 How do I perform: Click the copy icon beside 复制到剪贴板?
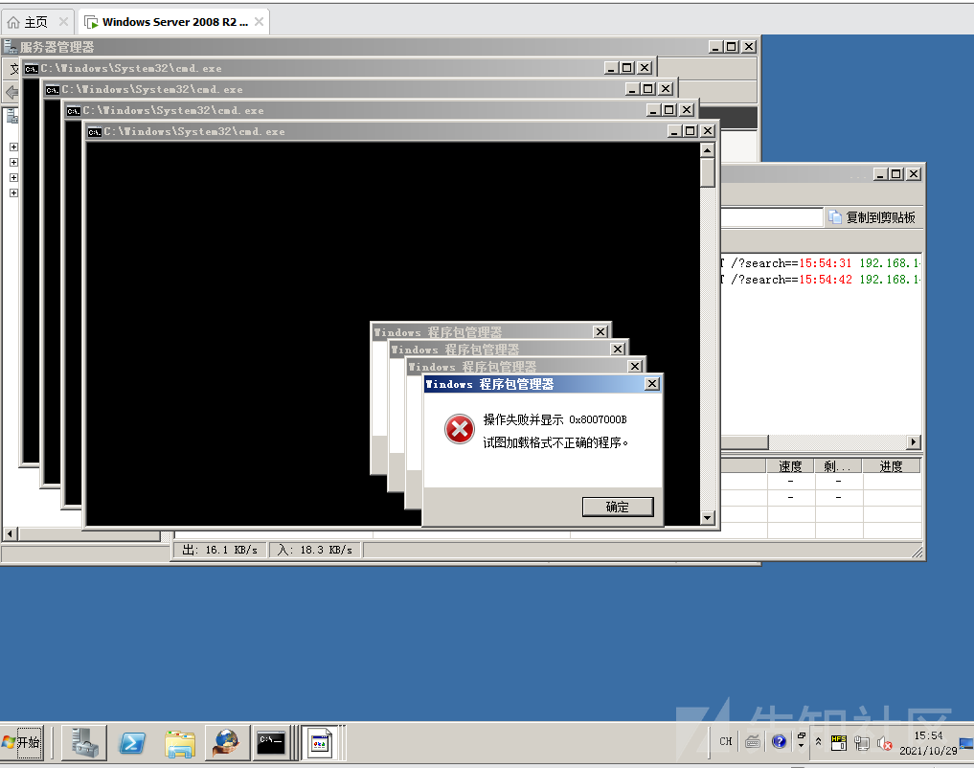835,217
